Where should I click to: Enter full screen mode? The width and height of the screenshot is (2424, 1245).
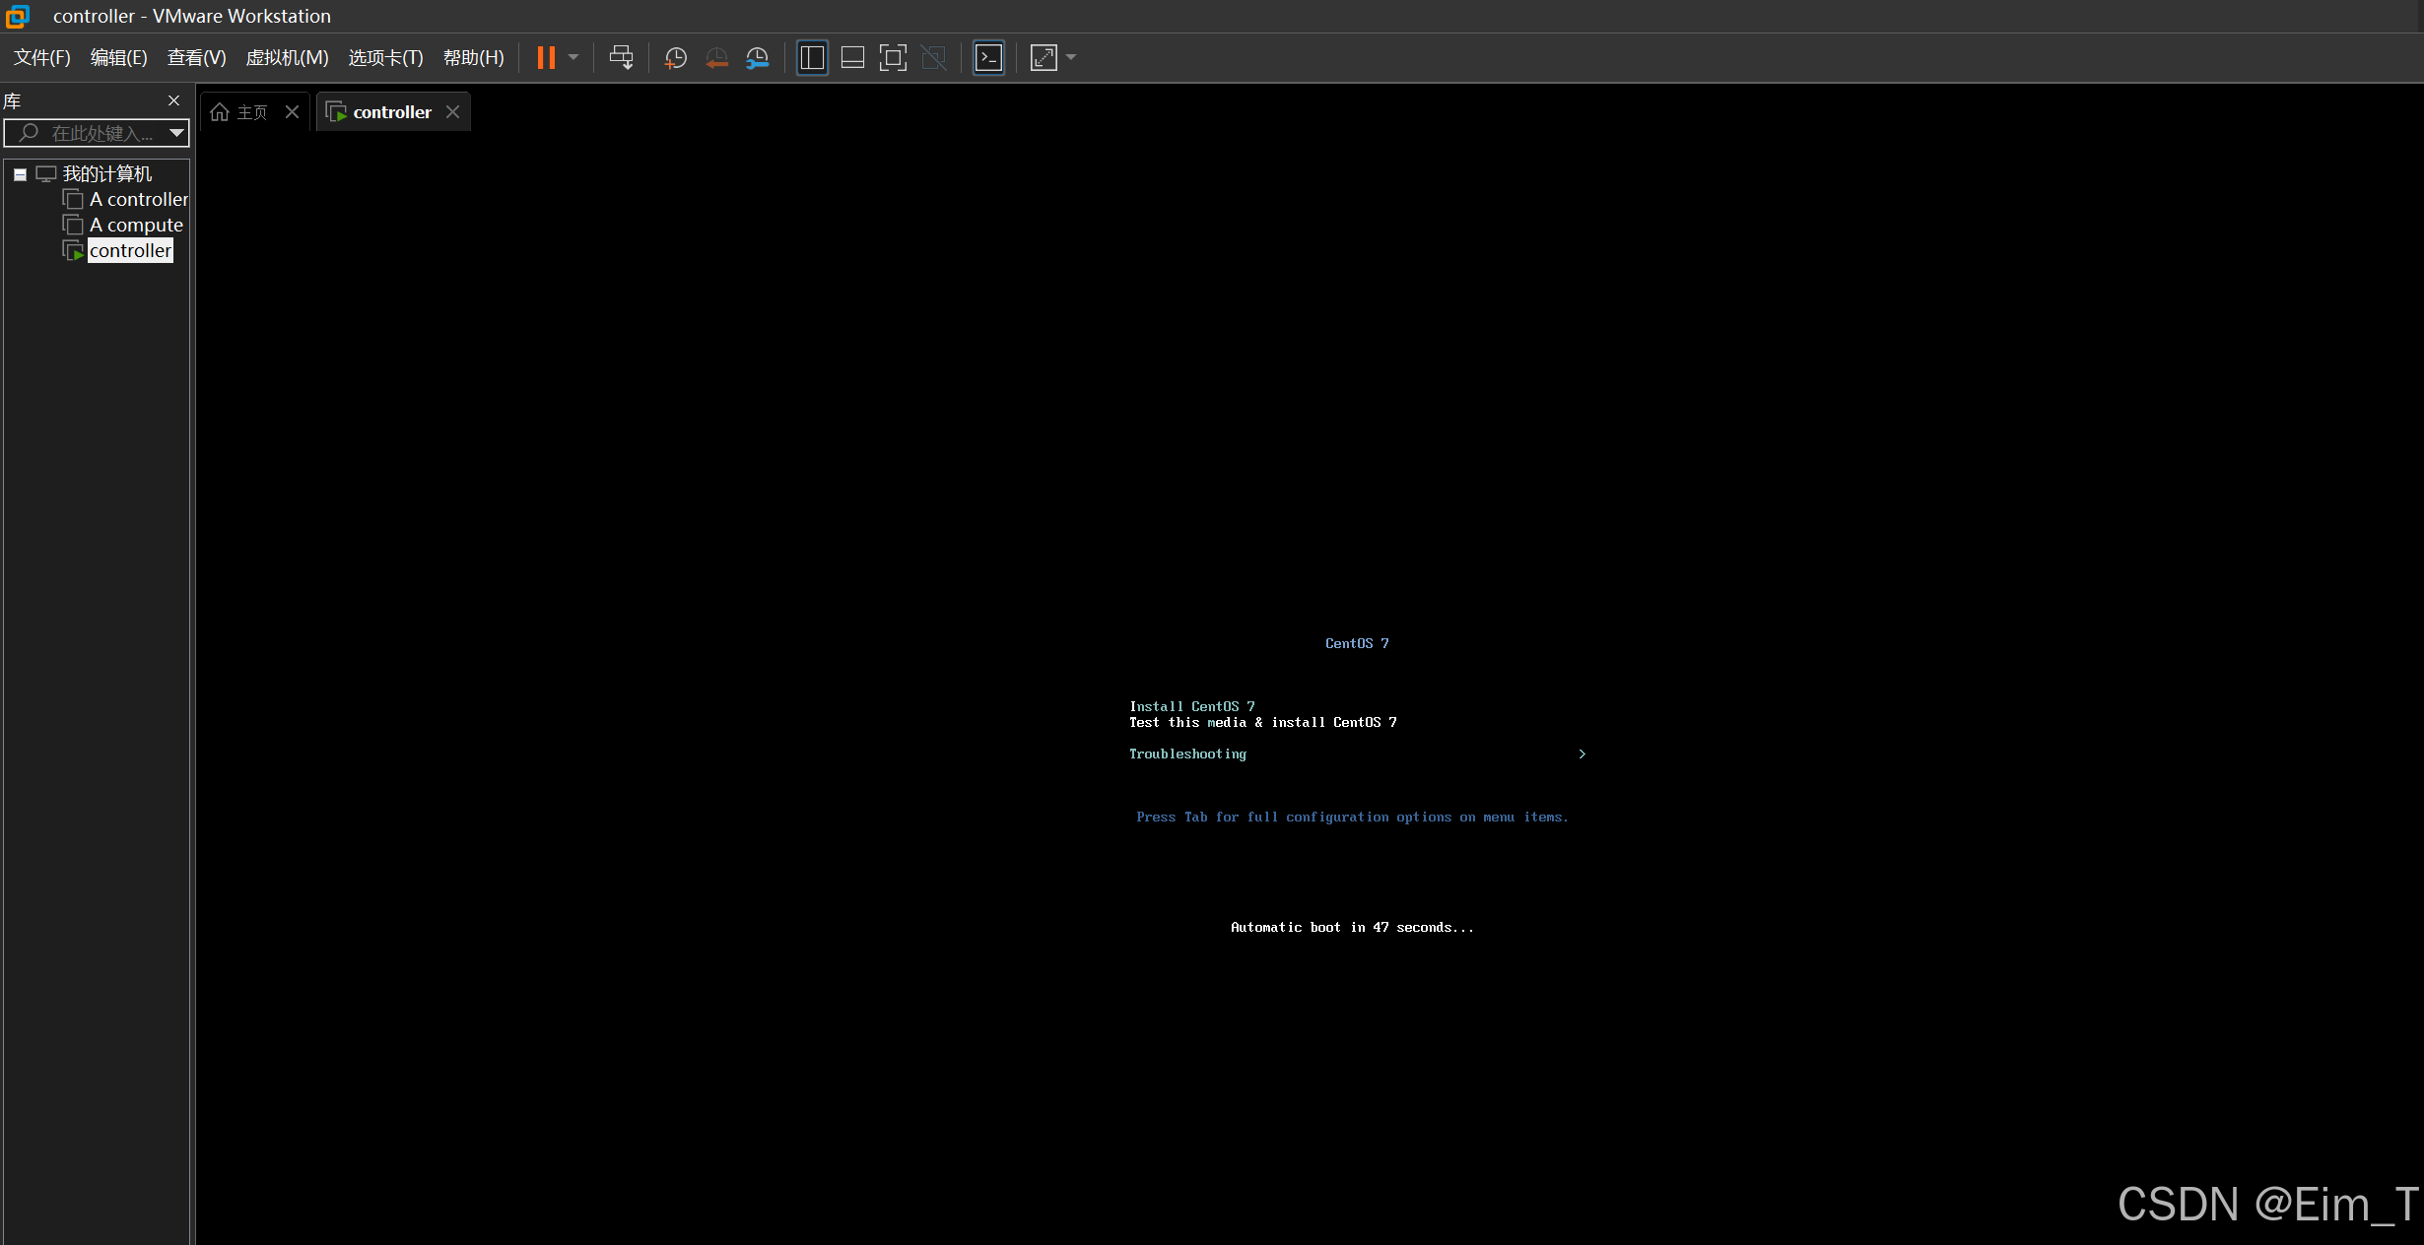(x=893, y=58)
